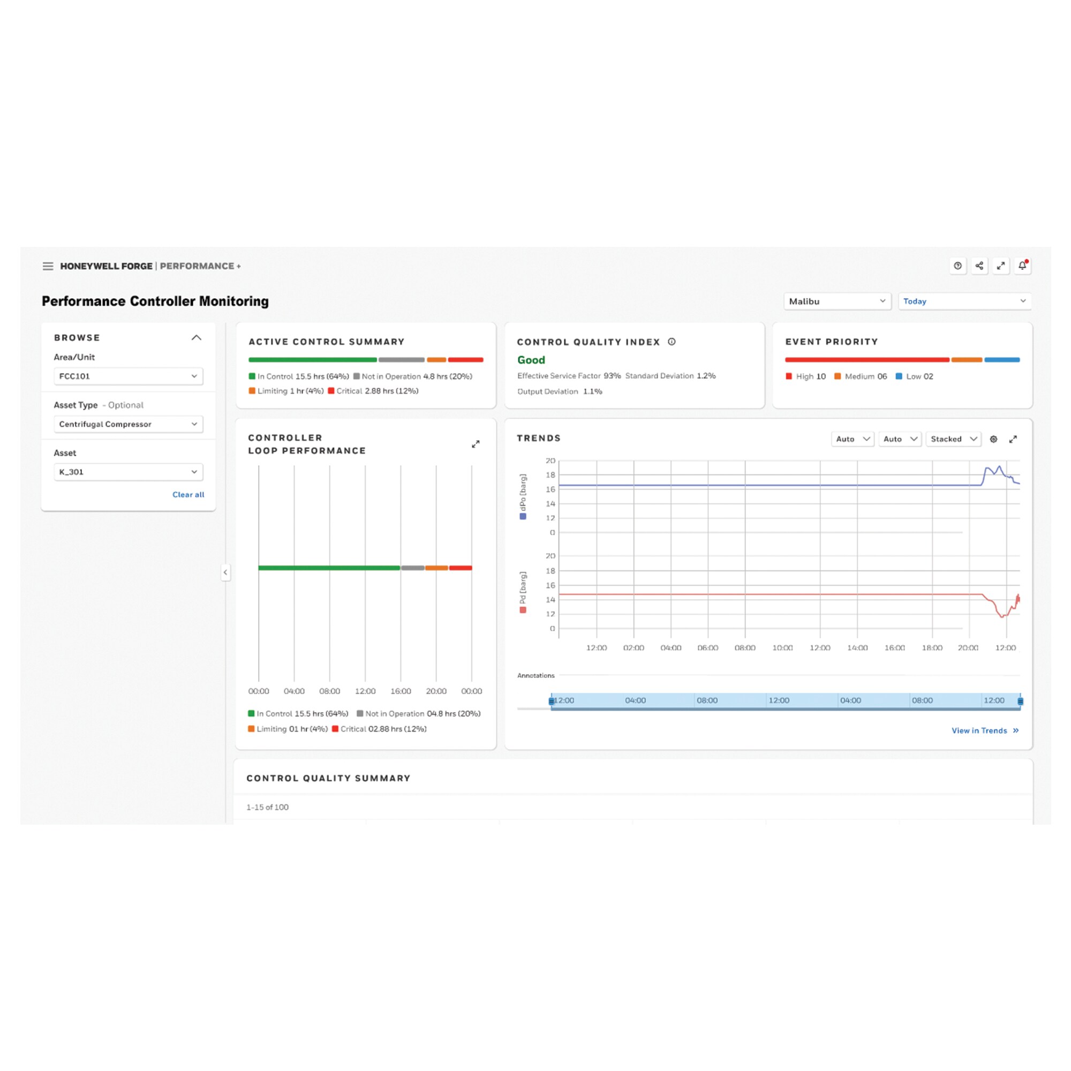Click the help question mark icon

pos(957,266)
